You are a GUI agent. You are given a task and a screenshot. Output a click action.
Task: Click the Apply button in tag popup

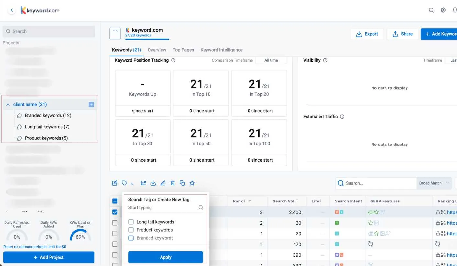(x=165, y=257)
